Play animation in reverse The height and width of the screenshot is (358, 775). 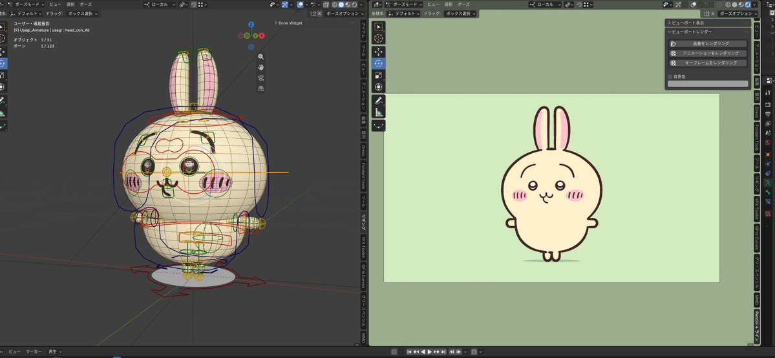click(423, 352)
